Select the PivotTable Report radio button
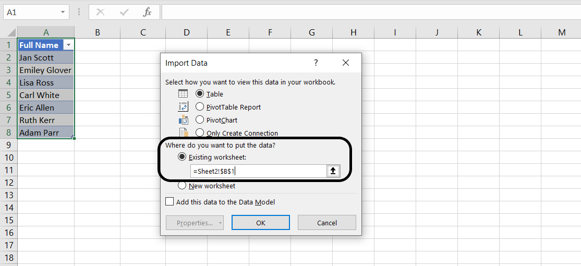The image size is (581, 266). (x=200, y=106)
